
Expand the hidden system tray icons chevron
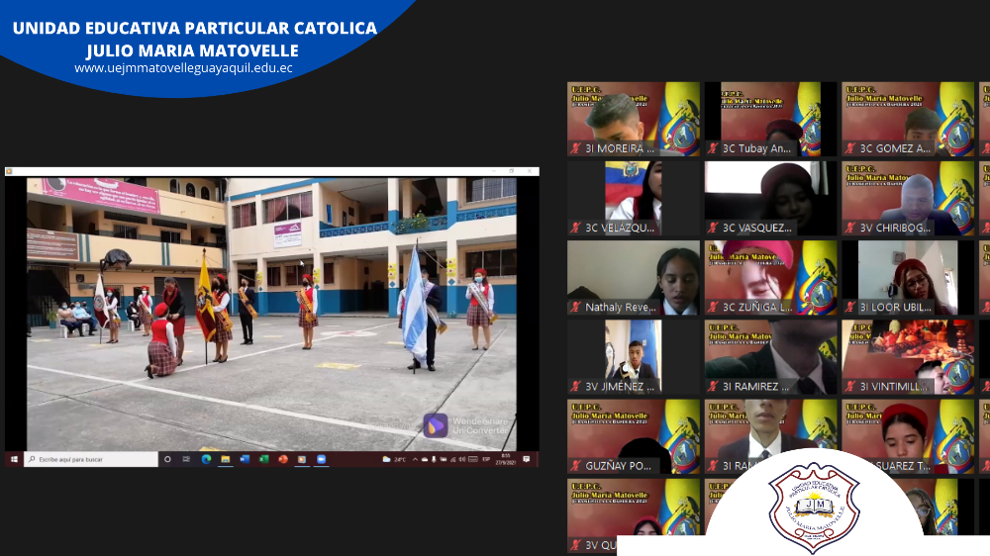click(415, 459)
